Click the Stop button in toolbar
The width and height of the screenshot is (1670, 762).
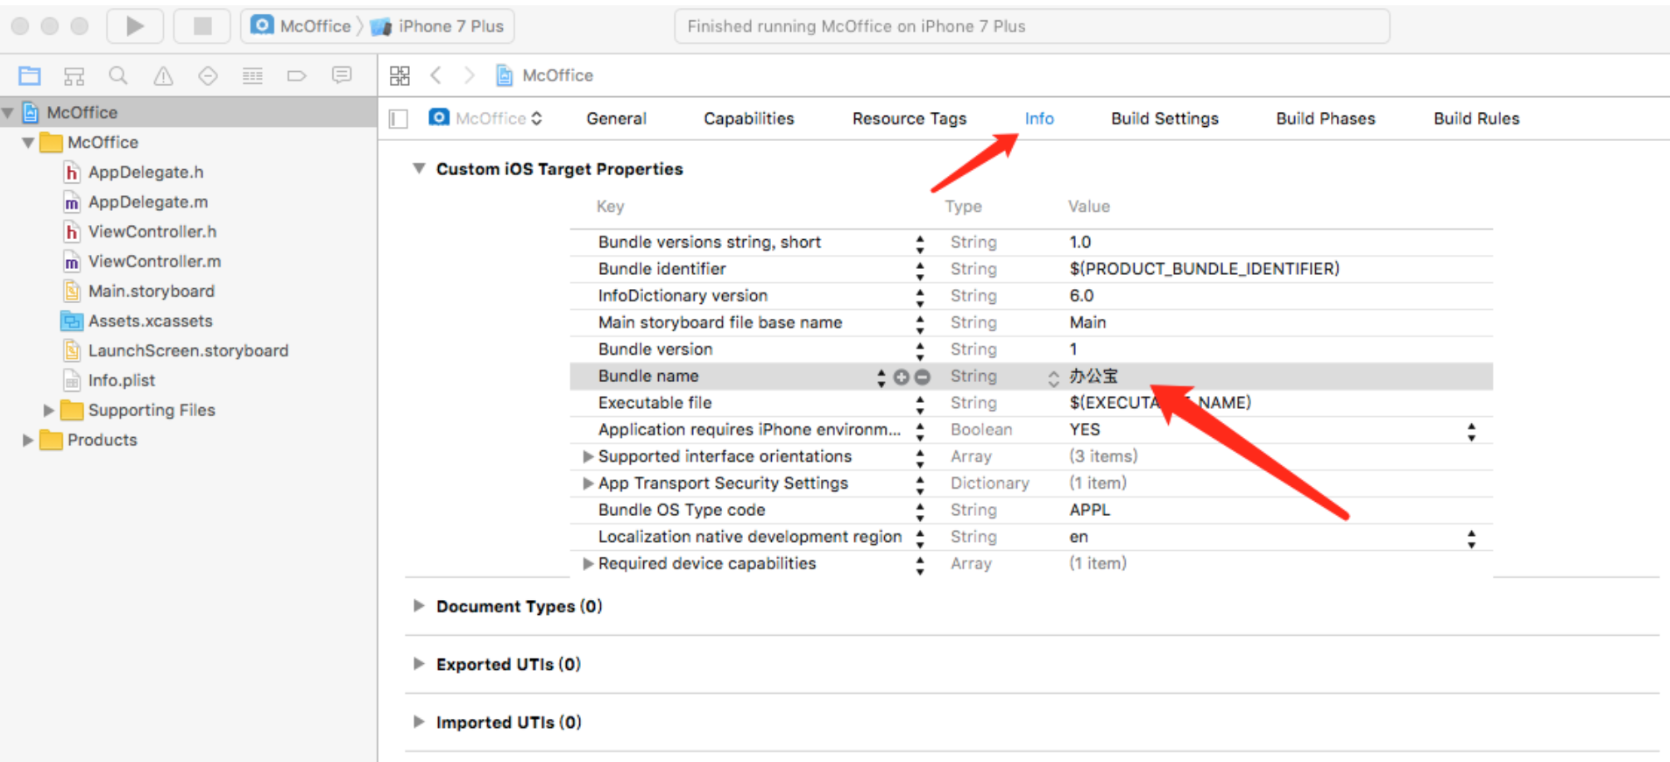pyautogui.click(x=202, y=26)
